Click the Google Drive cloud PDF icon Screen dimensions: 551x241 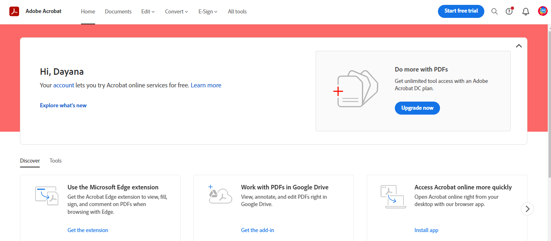click(x=220, y=194)
